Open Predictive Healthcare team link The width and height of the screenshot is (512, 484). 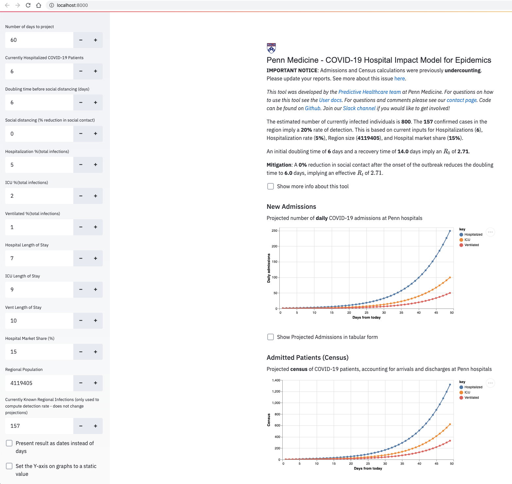[369, 92]
